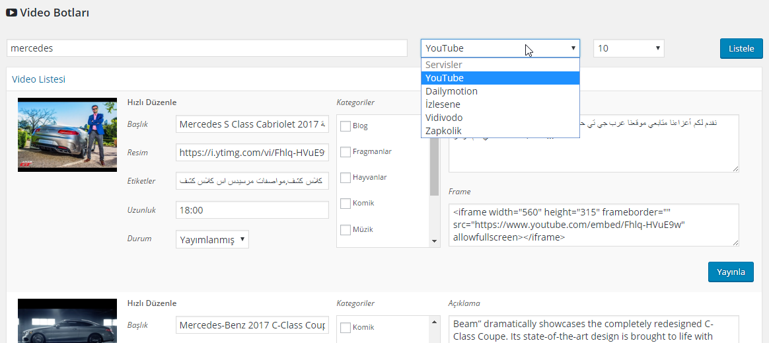Edit the Mercedes-Benz 2017 C-Class Başlık field
The image size is (769, 343).
click(x=252, y=325)
